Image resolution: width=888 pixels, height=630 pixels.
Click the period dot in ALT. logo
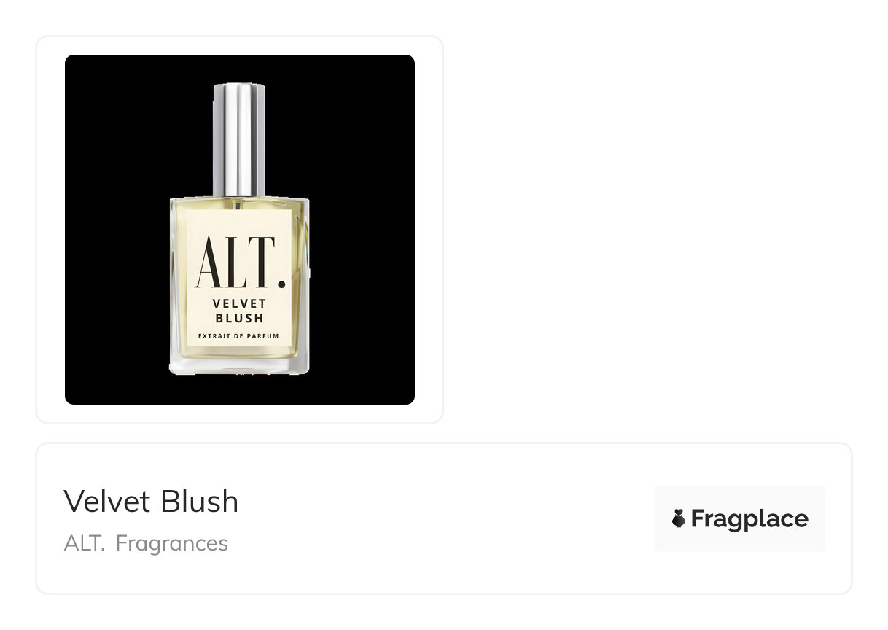(x=281, y=285)
